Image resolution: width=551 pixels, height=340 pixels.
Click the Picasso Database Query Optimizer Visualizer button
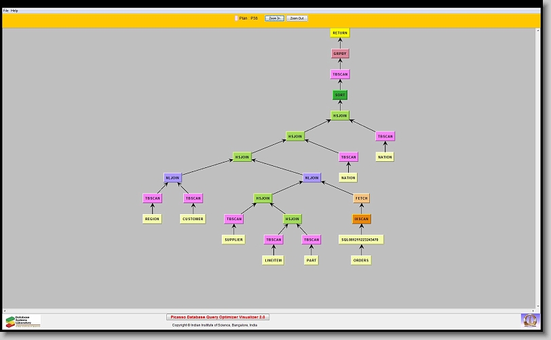[x=218, y=316]
